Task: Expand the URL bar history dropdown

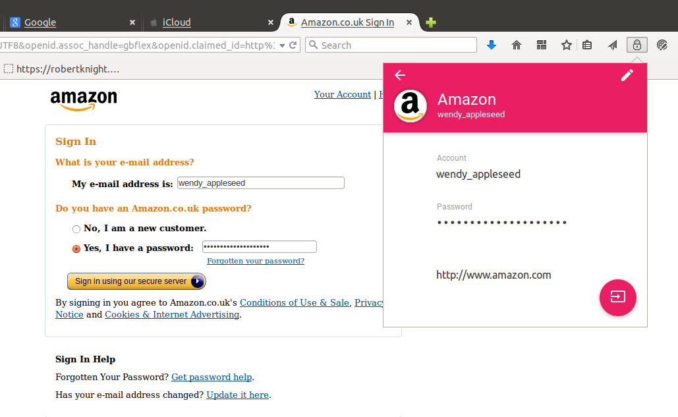Action: coord(282,45)
